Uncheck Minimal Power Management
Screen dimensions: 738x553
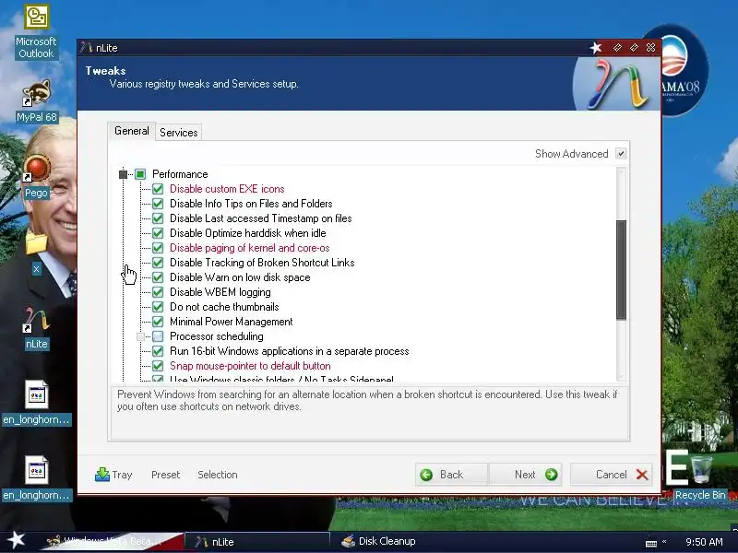(x=158, y=322)
